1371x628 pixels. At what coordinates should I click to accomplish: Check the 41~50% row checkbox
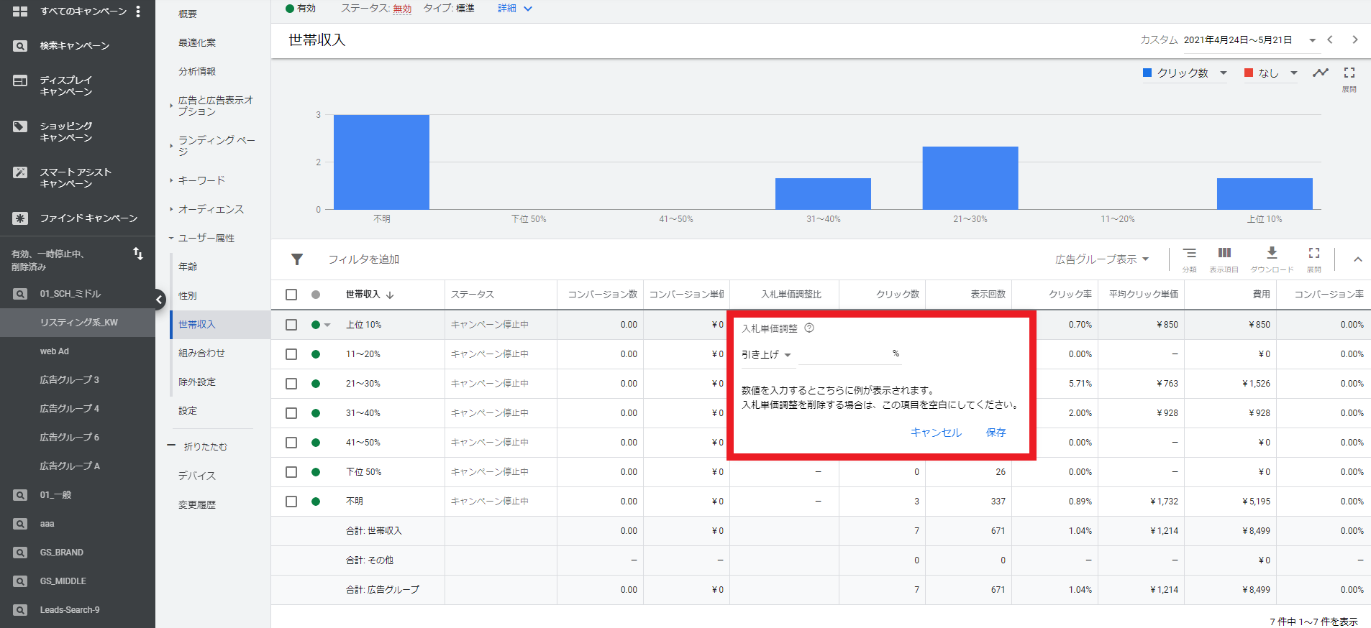pos(291,443)
